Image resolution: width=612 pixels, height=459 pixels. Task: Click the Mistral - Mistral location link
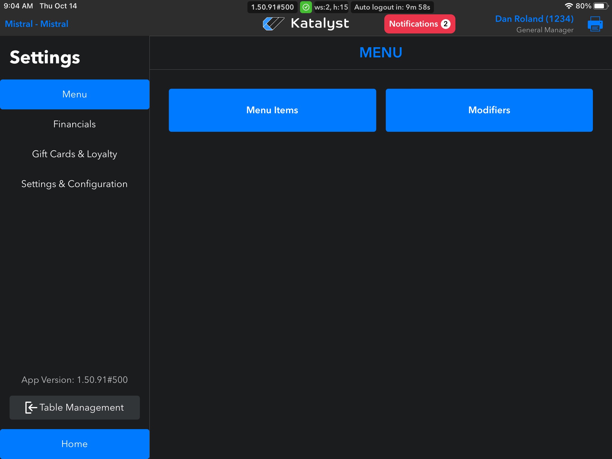[36, 24]
